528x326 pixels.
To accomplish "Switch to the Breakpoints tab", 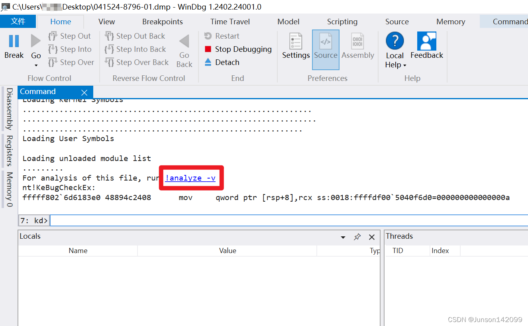I will (163, 22).
